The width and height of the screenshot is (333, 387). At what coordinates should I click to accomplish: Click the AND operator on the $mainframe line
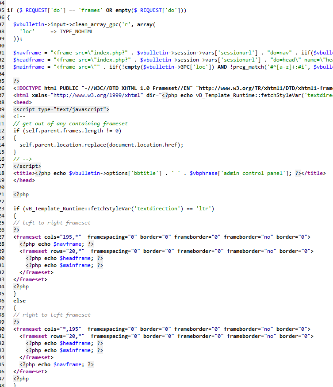(x=222, y=67)
